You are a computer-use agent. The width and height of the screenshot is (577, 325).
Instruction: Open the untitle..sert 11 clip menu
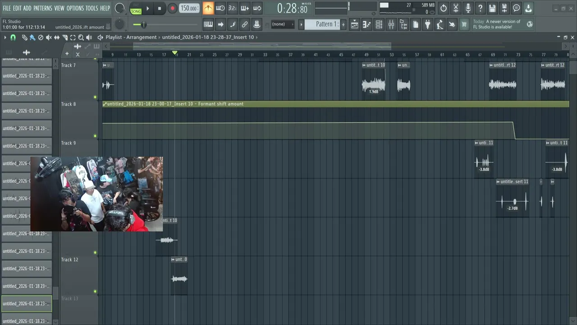(x=498, y=181)
